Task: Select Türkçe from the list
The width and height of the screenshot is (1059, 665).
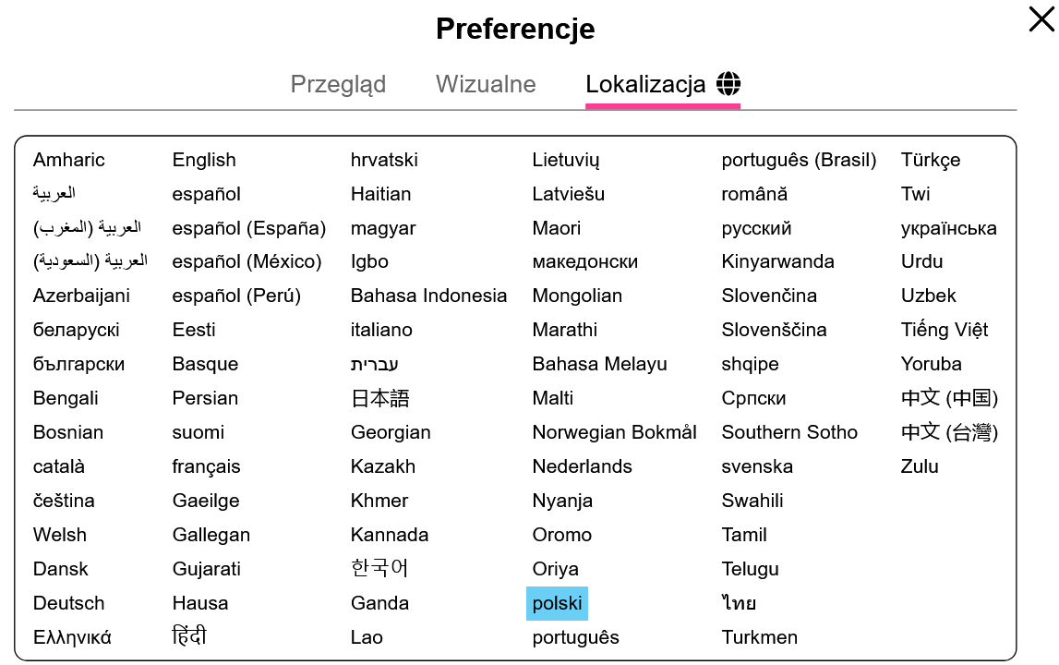Action: tap(931, 160)
